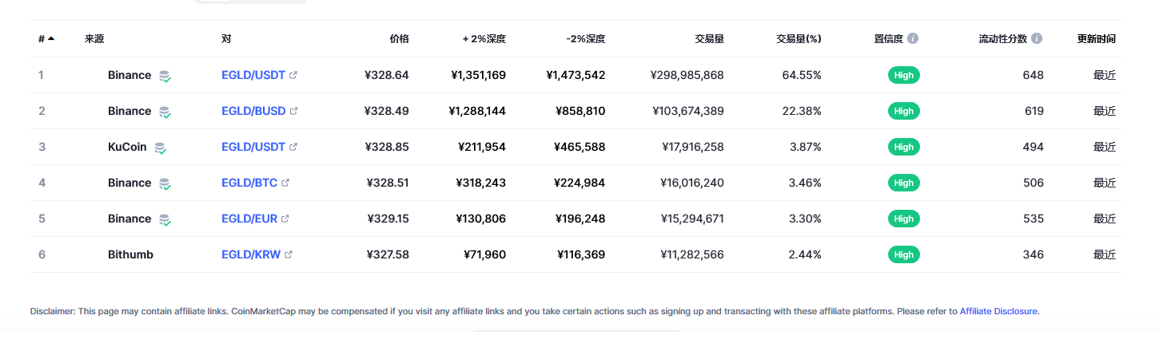Sort table by the # column arrow
This screenshot has height=343, width=1159.
tap(51, 38)
